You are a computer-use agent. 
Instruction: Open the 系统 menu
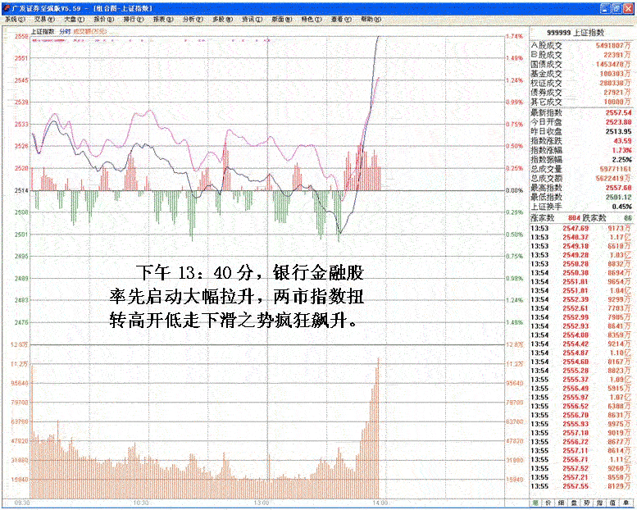click(16, 18)
